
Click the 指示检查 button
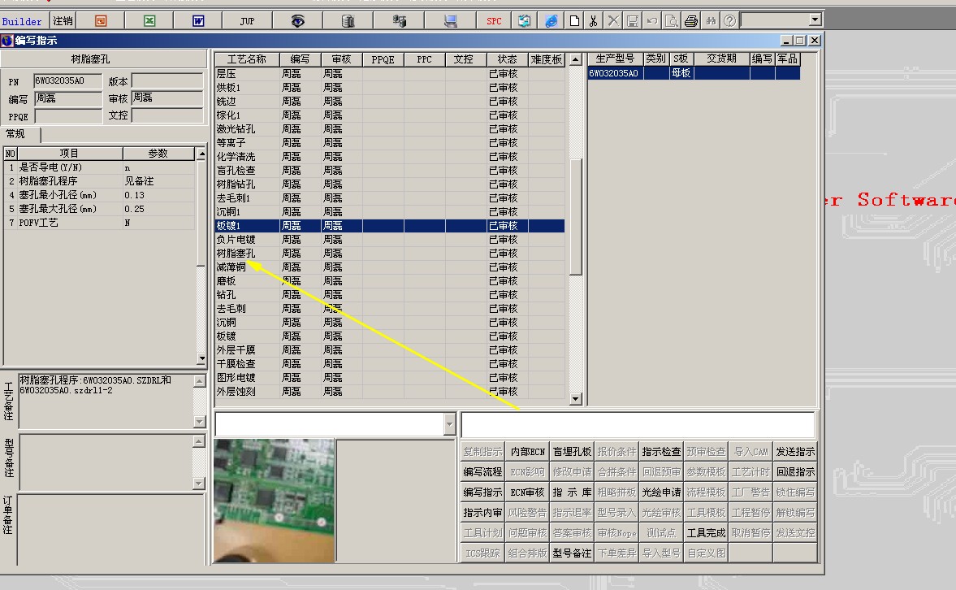[x=661, y=452]
